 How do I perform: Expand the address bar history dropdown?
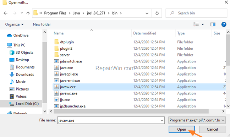(147, 13)
